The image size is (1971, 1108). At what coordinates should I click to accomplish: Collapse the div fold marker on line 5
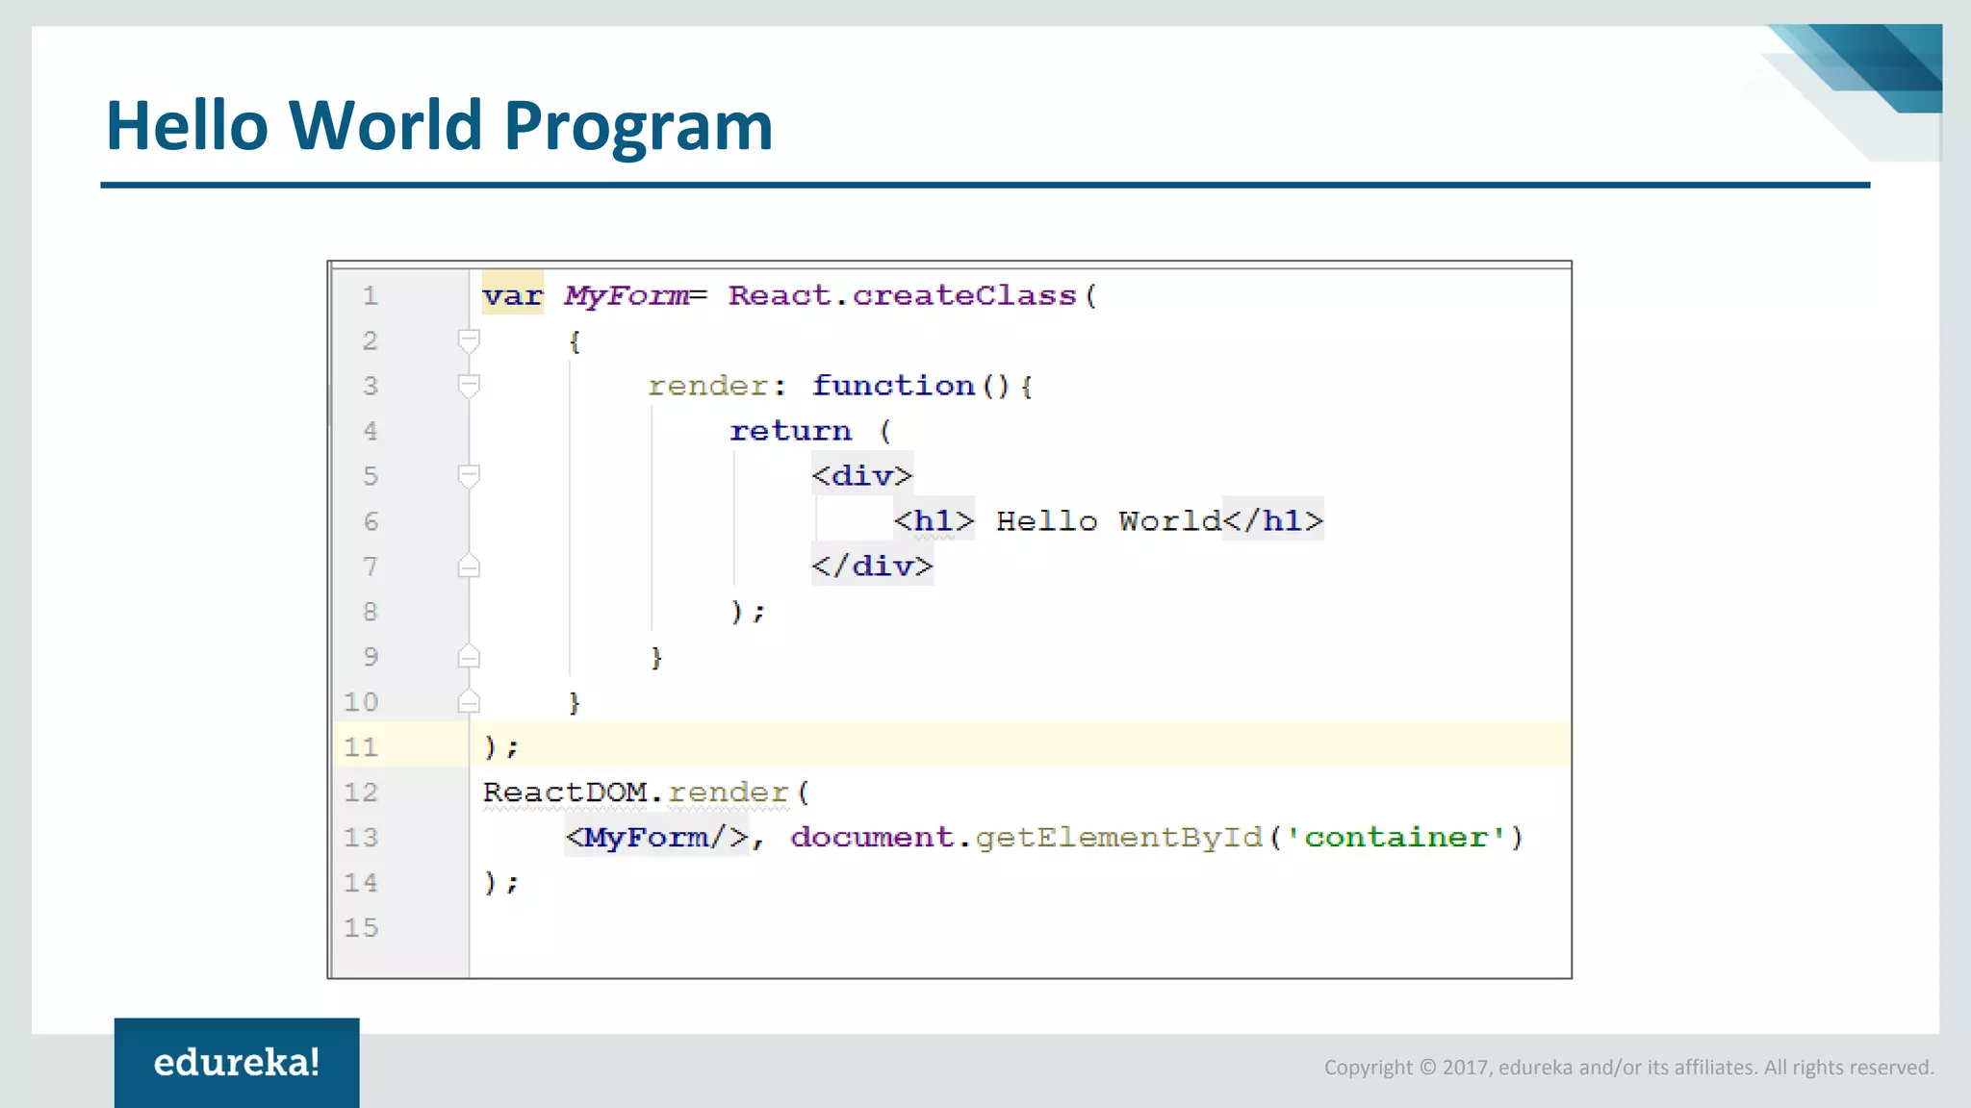pos(469,476)
